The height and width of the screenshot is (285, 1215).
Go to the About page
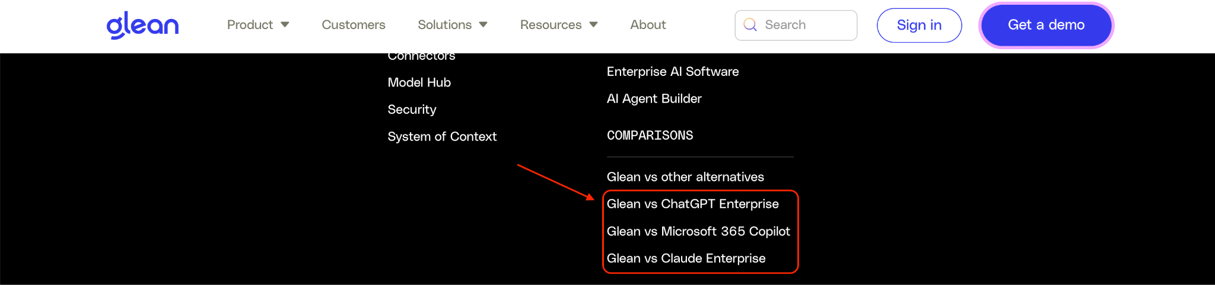(x=648, y=25)
